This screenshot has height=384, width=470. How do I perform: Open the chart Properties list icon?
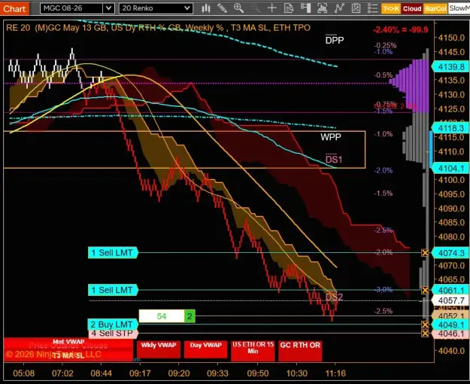372,8
